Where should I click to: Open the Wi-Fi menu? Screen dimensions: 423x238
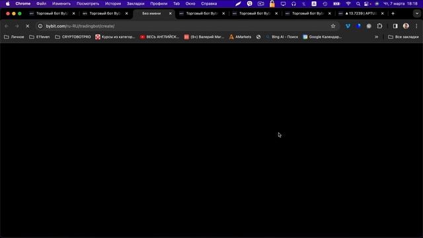pyautogui.click(x=348, y=4)
